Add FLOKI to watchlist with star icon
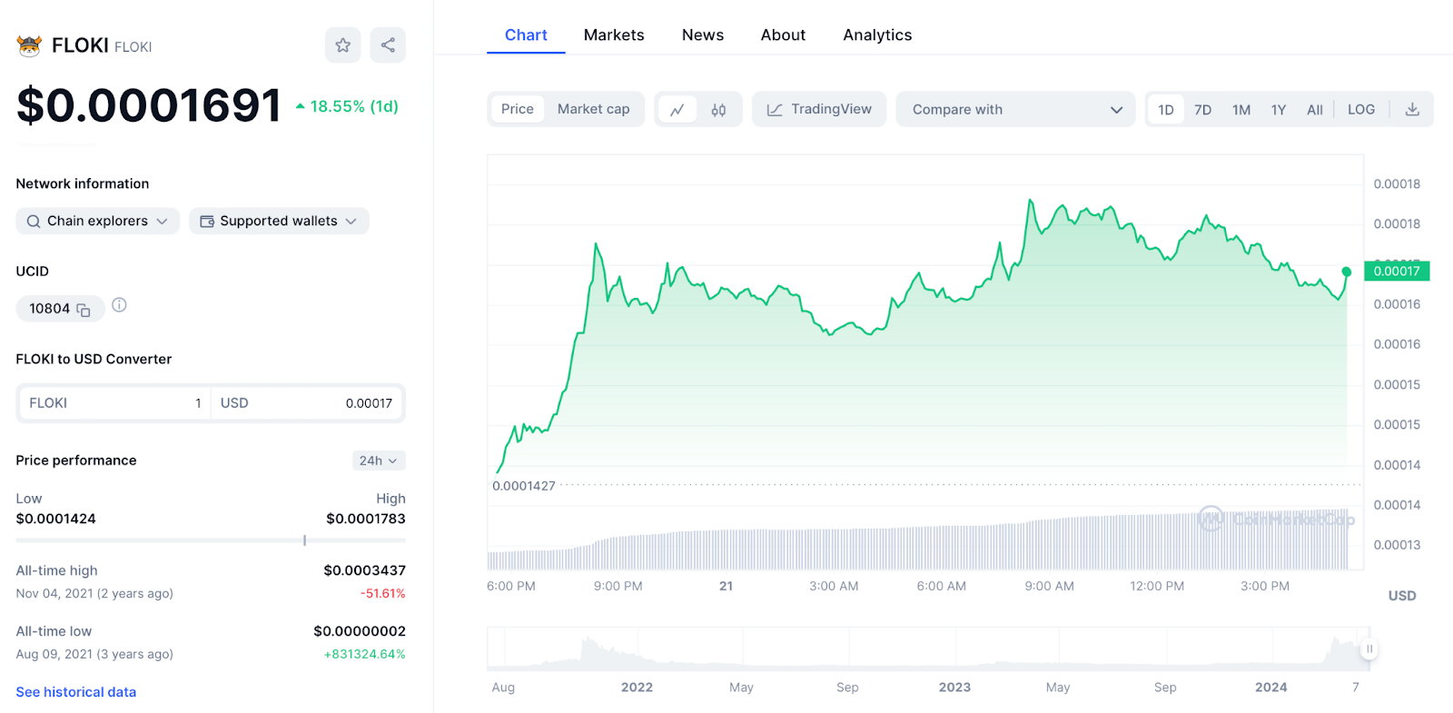This screenshot has width=1453, height=713. pos(342,45)
